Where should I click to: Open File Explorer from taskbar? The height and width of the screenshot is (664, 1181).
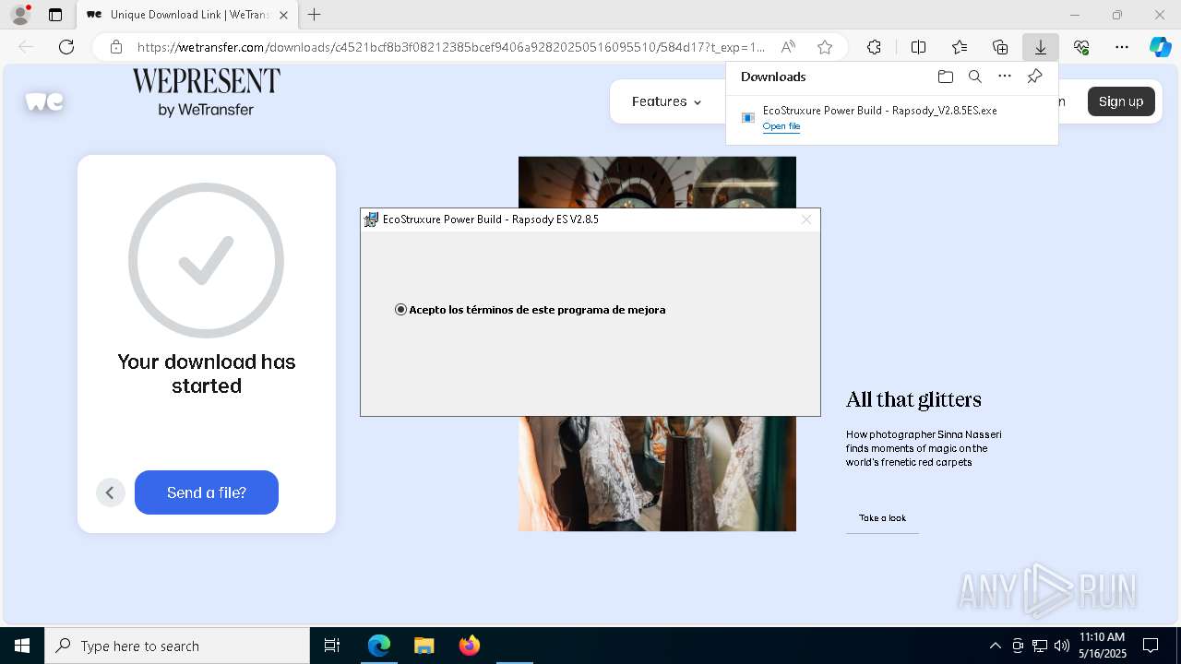click(423, 646)
